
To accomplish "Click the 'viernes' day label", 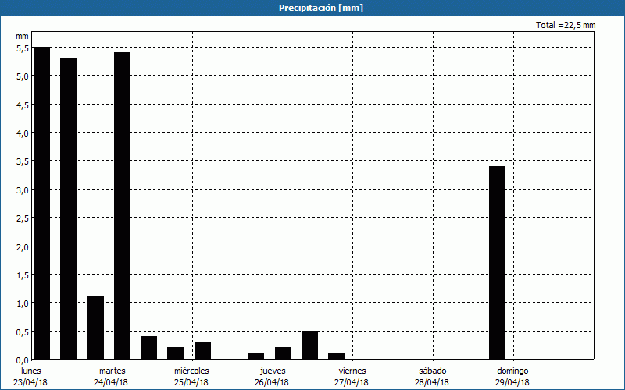I will (352, 370).
